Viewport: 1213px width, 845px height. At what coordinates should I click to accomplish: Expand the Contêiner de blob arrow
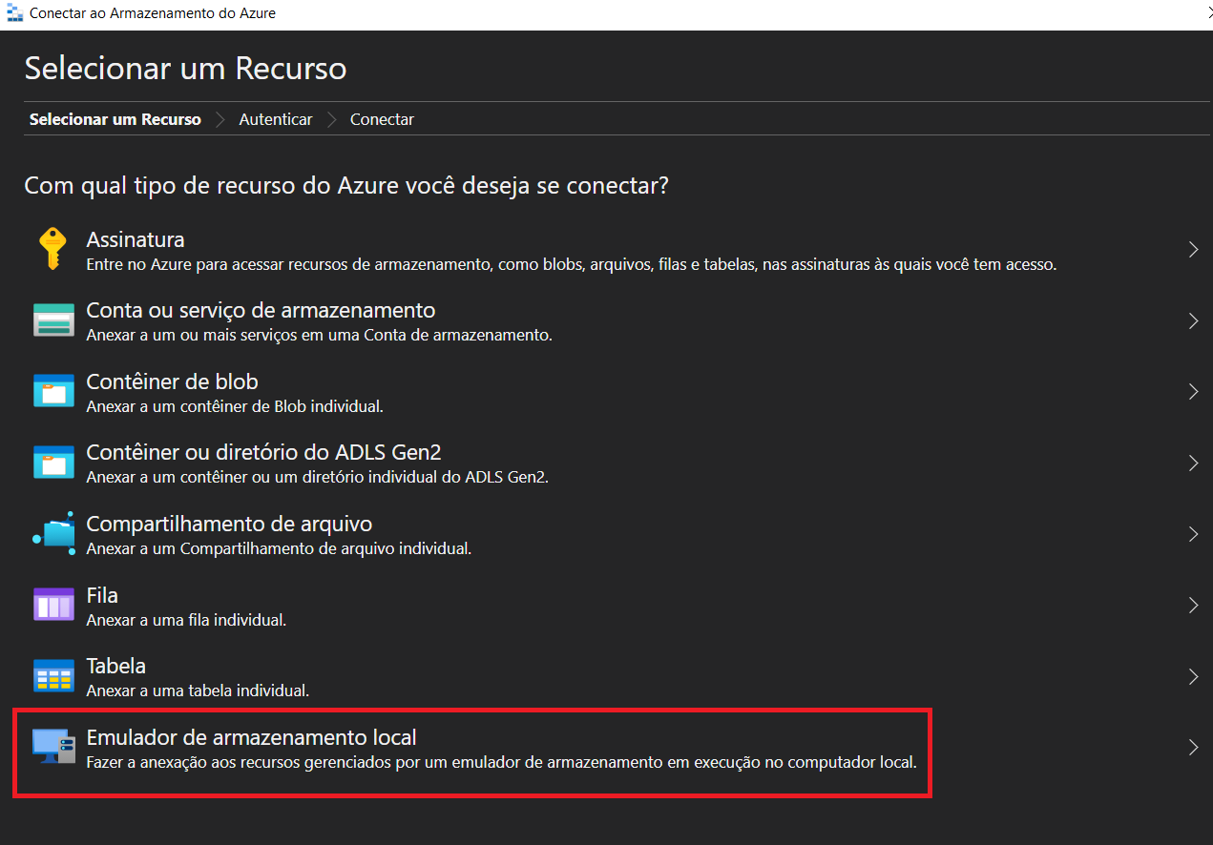1193,392
